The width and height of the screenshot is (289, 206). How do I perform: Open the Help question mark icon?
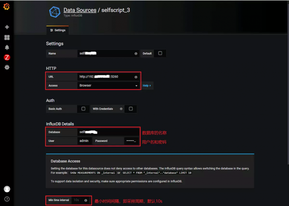point(7,199)
